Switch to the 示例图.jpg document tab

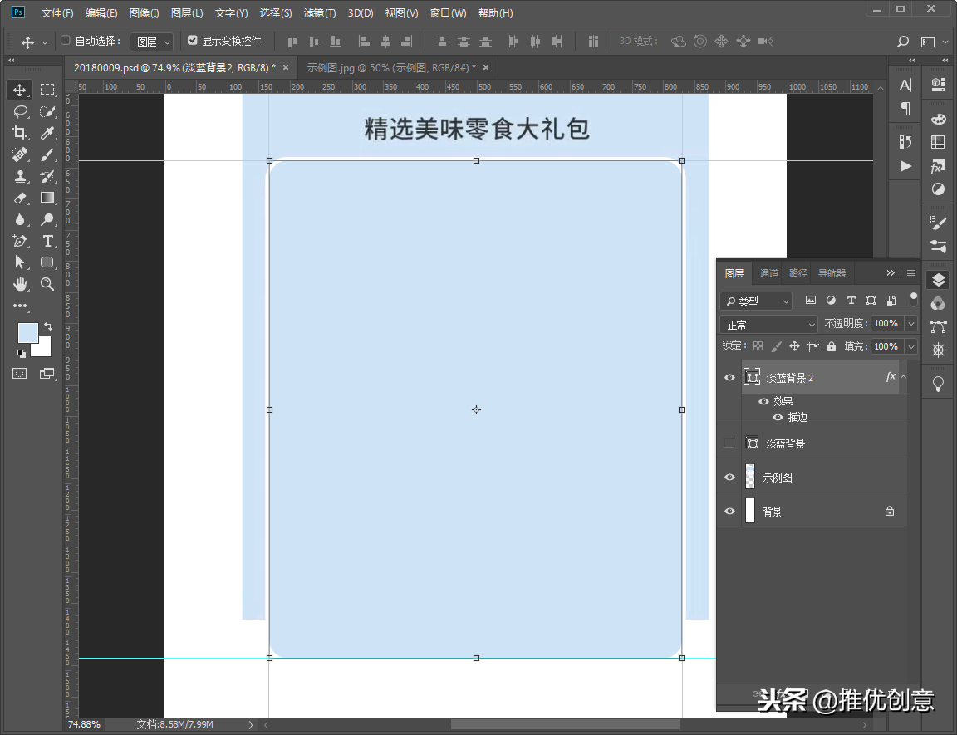(x=391, y=68)
